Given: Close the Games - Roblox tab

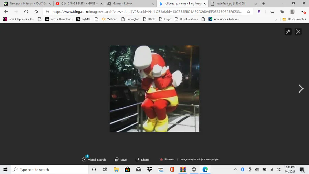Looking at the screenshot, I should 153,3.
